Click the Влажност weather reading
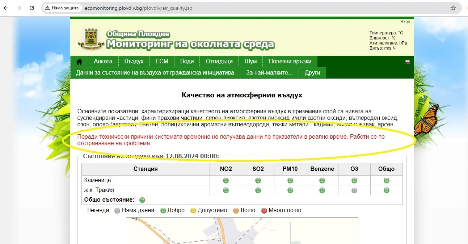468x244 pixels. [383, 38]
